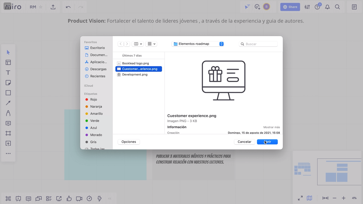Image resolution: width=363 pixels, height=204 pixels.
Task: Start the timer from bottom toolbar
Action: coord(89,199)
